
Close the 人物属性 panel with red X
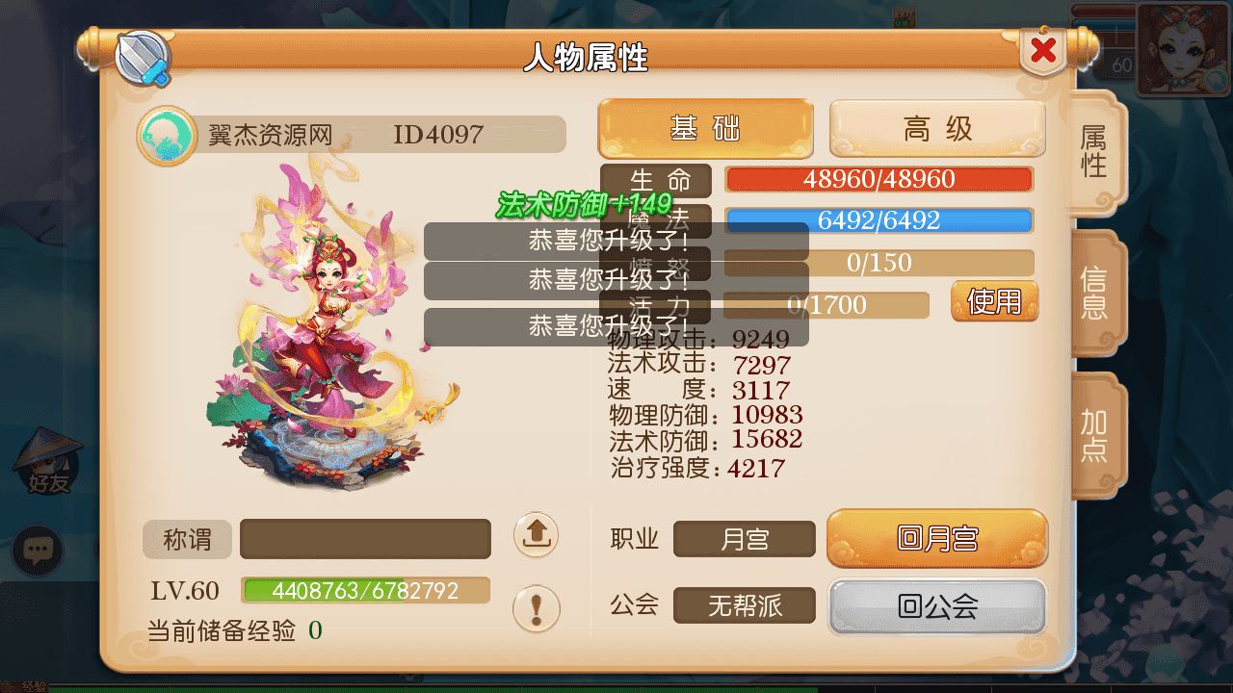point(1043,51)
